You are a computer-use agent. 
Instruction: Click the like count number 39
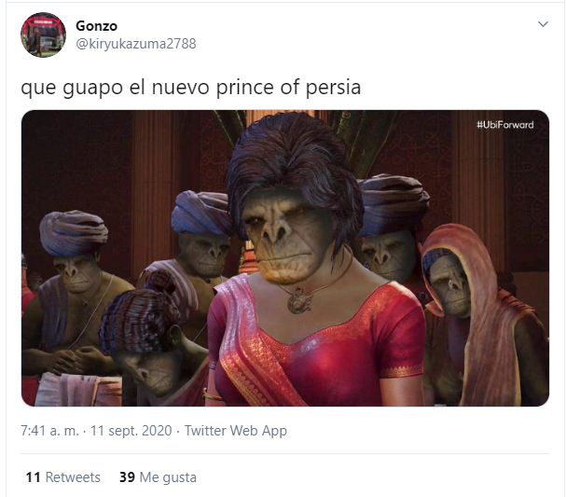click(127, 477)
